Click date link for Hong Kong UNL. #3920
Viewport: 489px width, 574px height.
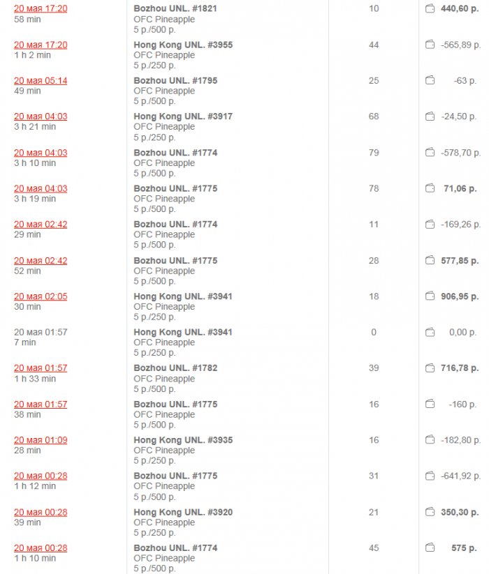(41, 513)
